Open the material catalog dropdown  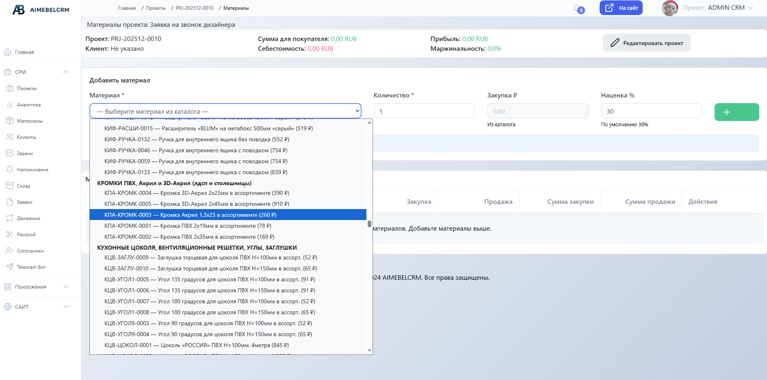[225, 111]
